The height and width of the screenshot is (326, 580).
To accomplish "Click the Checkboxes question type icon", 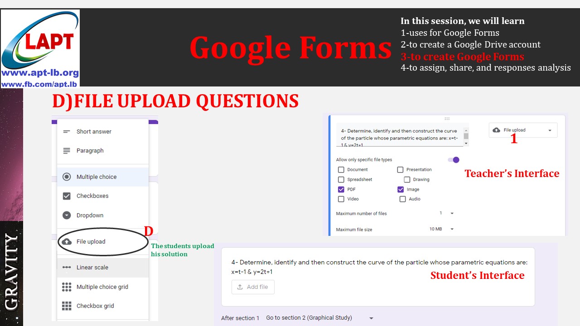I will click(x=66, y=196).
